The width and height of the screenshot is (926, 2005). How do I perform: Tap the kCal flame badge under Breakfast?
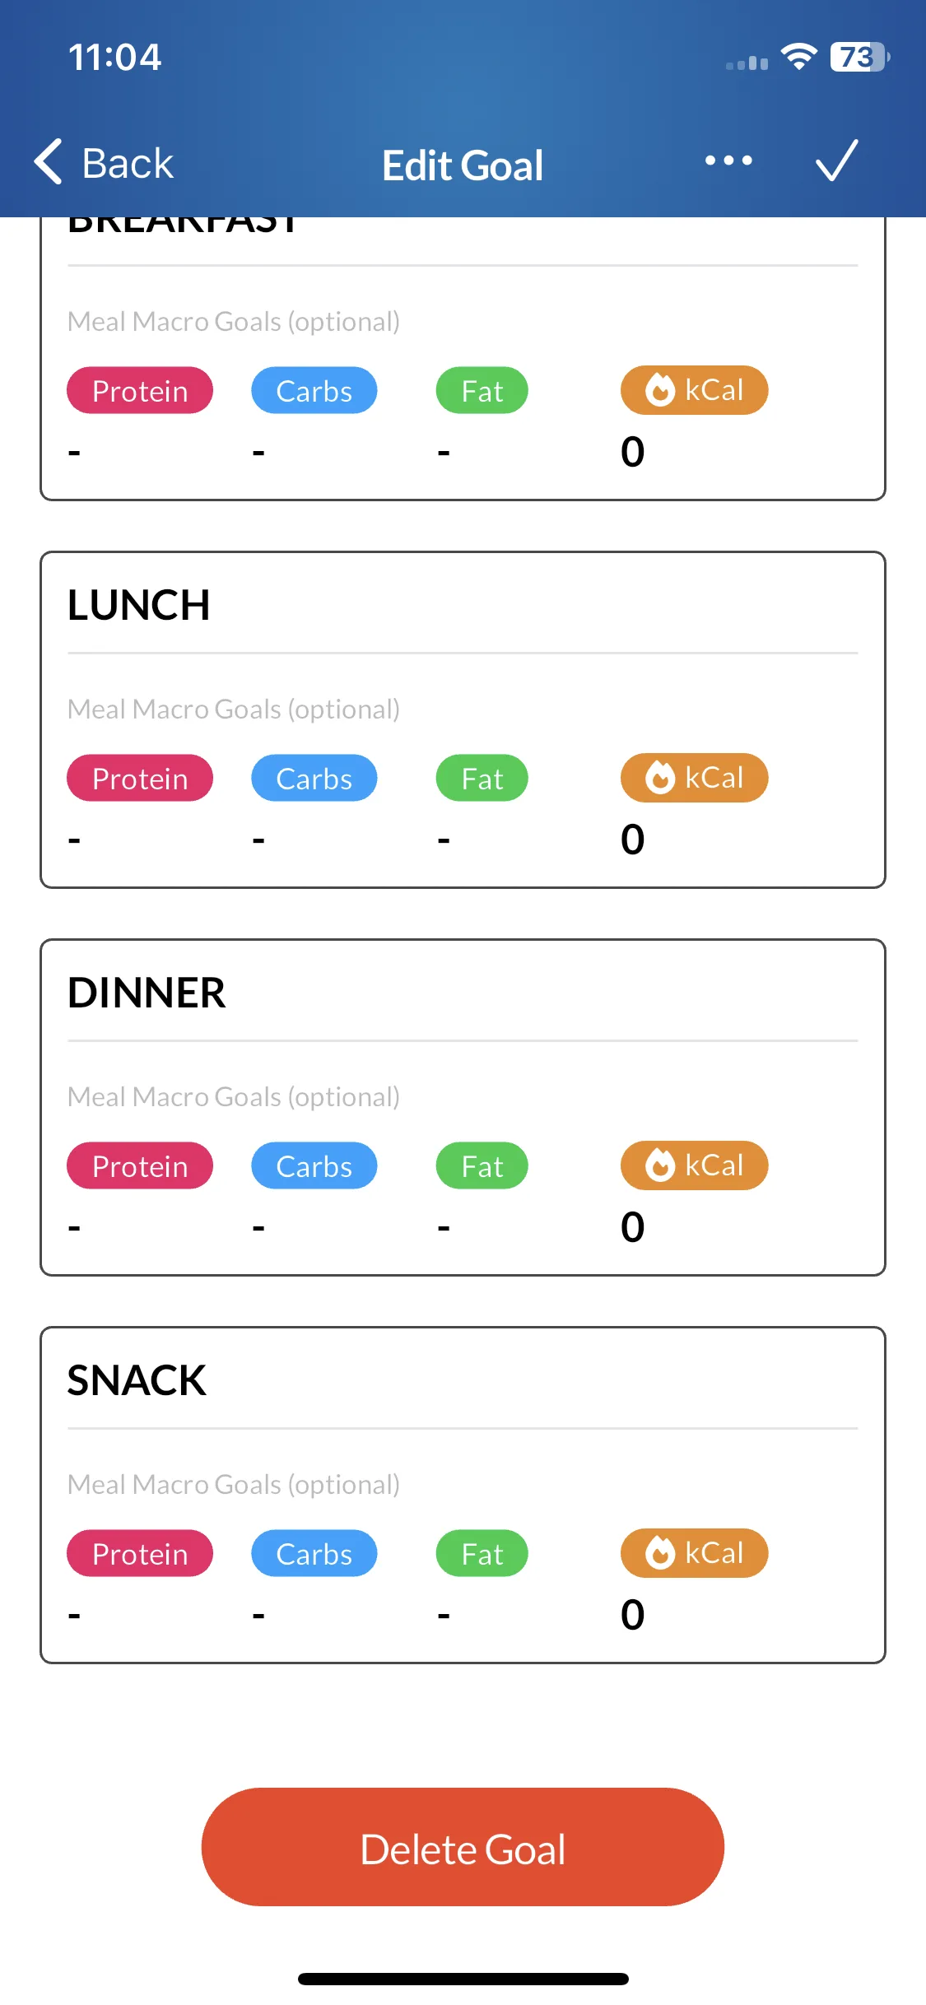(x=694, y=390)
